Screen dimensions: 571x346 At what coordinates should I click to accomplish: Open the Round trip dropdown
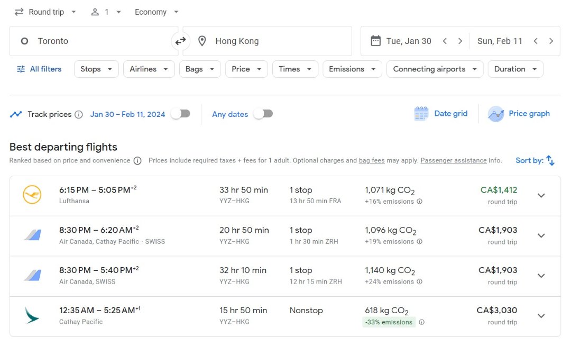45,12
